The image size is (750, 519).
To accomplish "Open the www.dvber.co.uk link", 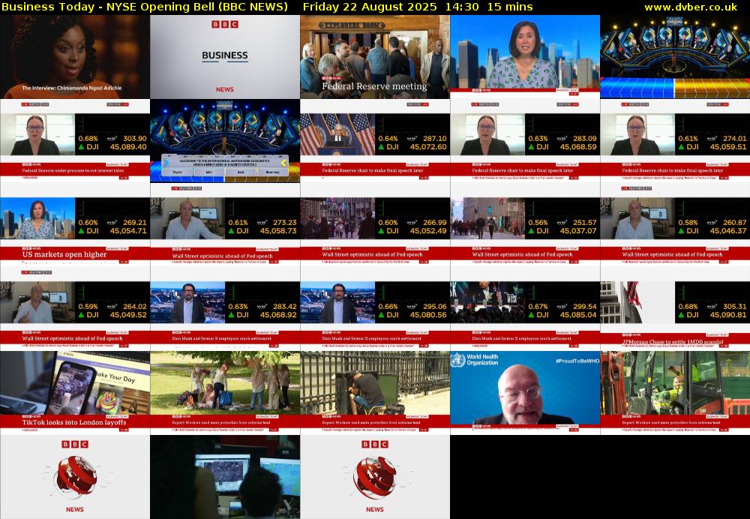I will click(x=694, y=7).
